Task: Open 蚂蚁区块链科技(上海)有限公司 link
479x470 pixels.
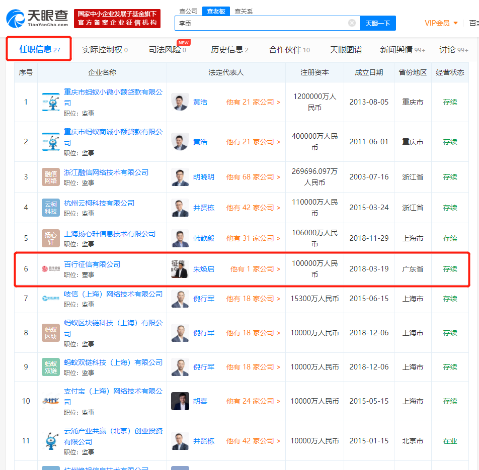Action: [x=113, y=328]
